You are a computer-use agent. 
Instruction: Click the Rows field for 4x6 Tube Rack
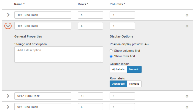[x=90, y=26]
